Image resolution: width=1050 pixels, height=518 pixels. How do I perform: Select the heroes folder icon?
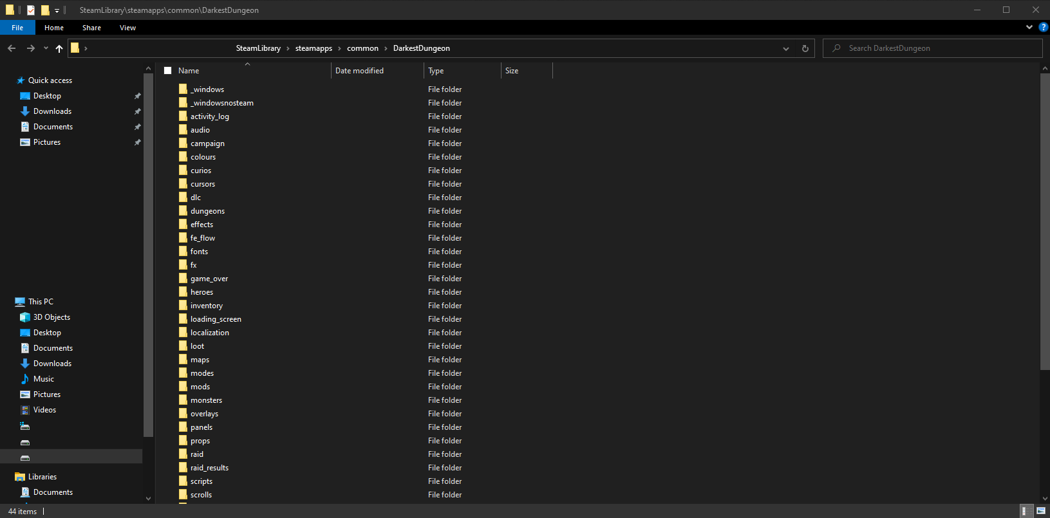tap(183, 291)
